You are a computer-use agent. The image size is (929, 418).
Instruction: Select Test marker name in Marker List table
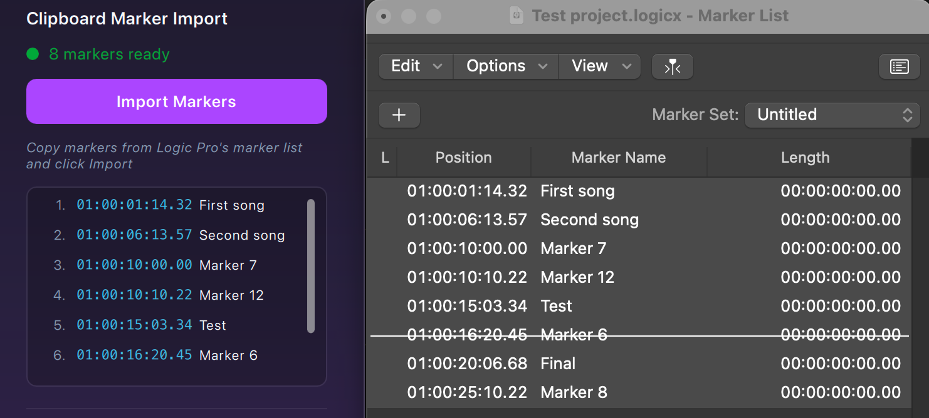tap(556, 306)
